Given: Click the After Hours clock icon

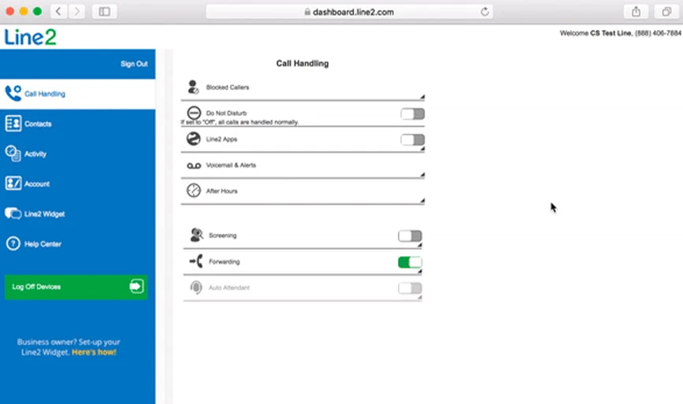Looking at the screenshot, I should pos(194,191).
